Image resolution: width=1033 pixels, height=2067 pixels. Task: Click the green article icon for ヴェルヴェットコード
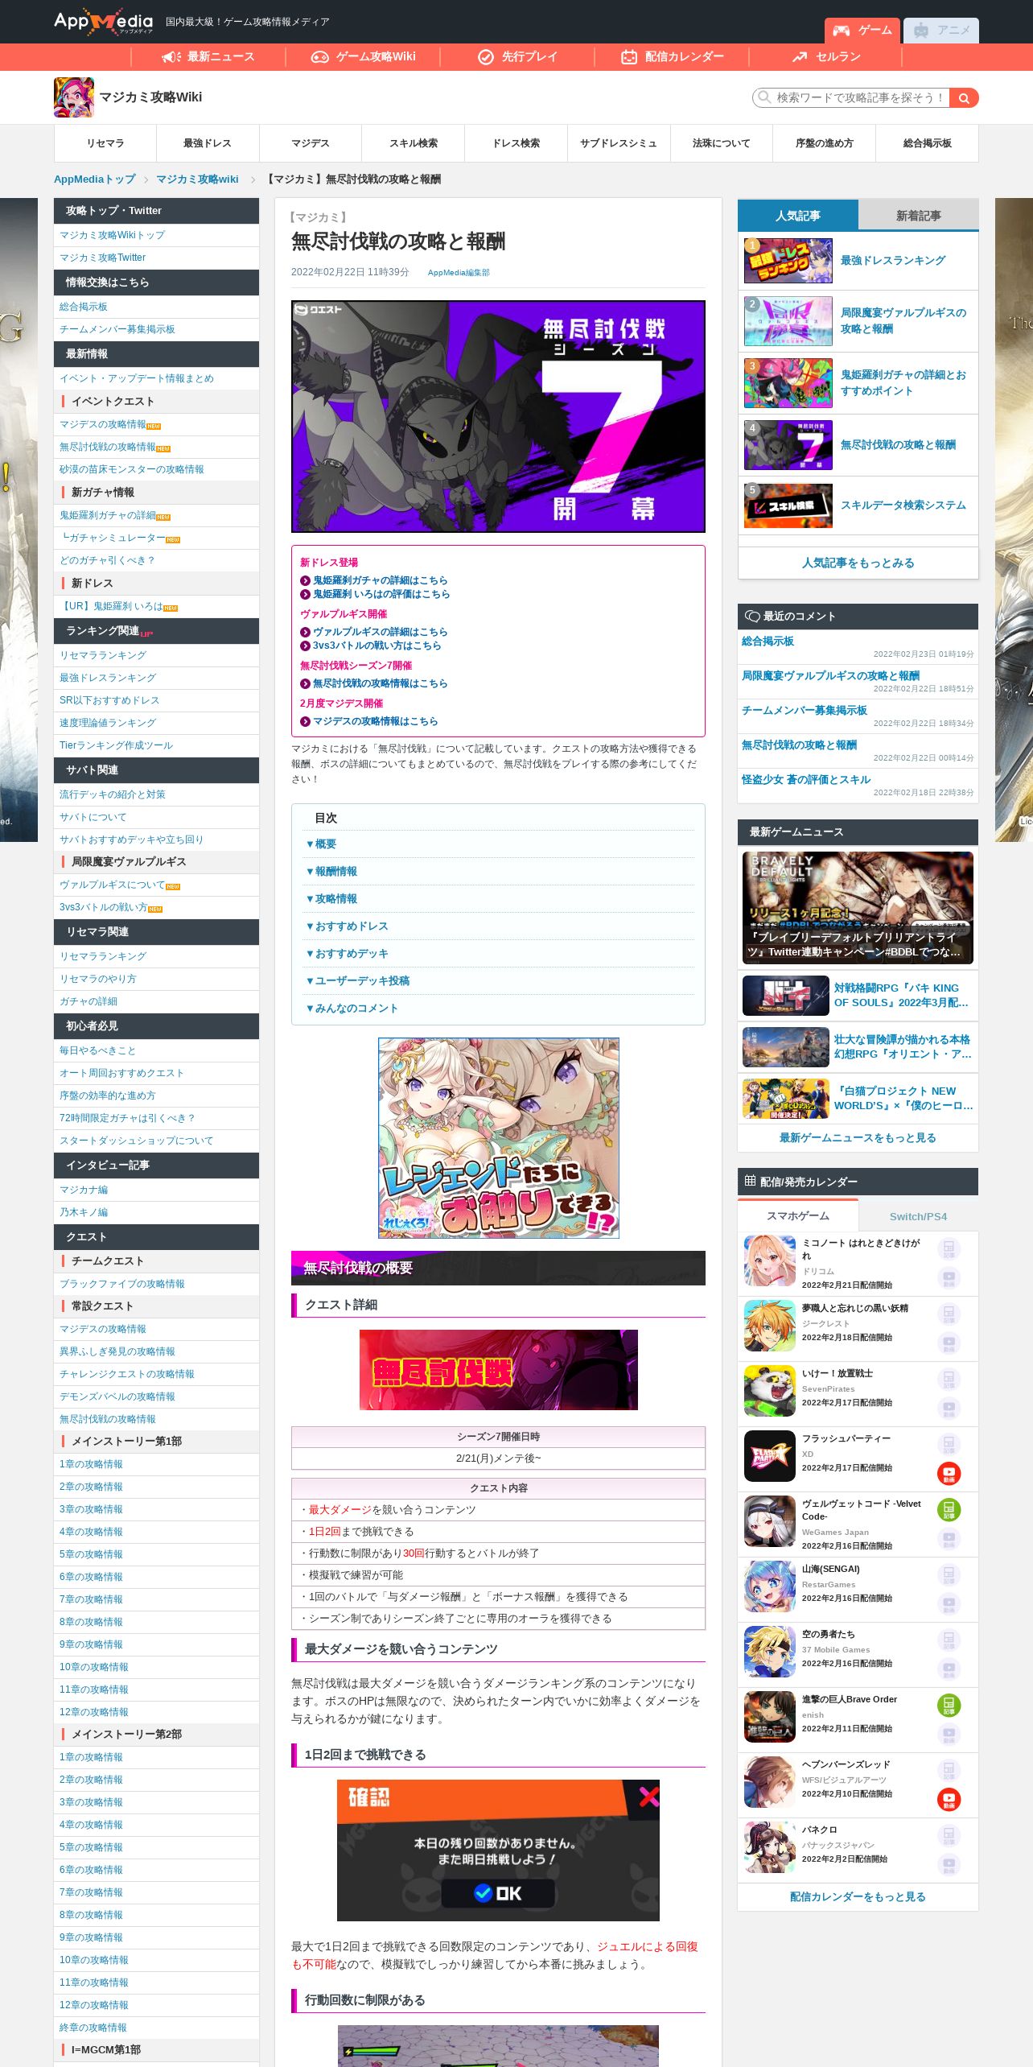[x=949, y=1510]
